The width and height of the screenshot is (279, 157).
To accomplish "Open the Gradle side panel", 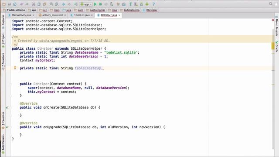I will tap(277, 47).
